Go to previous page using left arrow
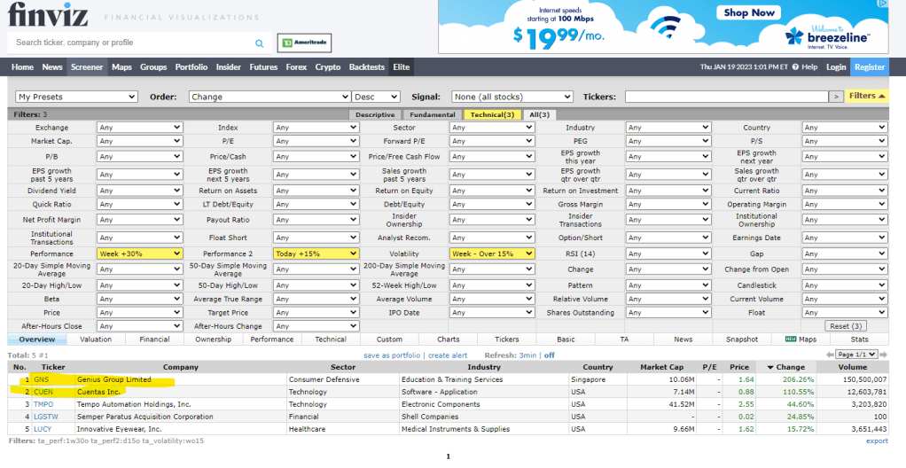The width and height of the screenshot is (906, 468). 830,354
